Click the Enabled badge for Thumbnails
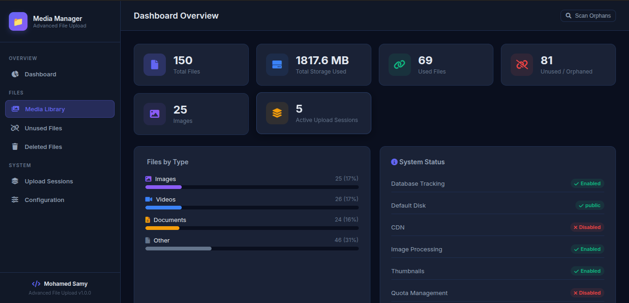 (587, 271)
